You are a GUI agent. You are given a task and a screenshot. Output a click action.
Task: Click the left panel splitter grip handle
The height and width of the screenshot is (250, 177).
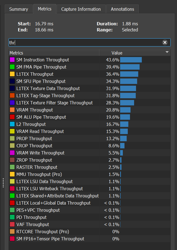pos(3,183)
